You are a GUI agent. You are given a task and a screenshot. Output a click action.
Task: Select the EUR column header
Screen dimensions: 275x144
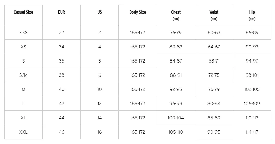coord(61,12)
